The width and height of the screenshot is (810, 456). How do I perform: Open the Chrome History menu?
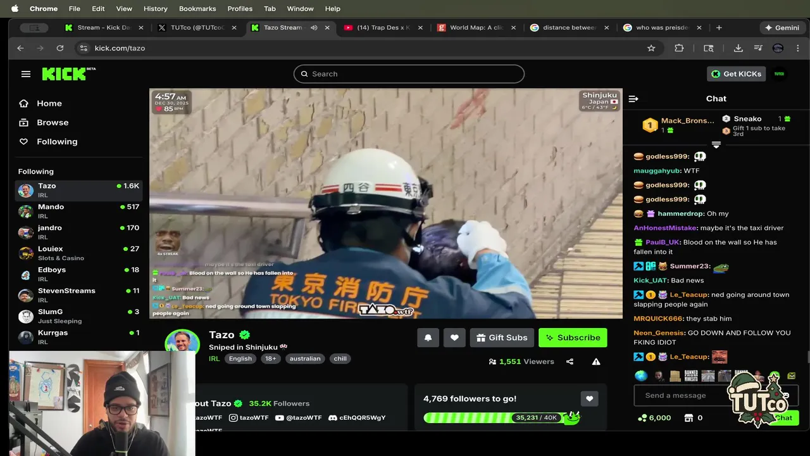(155, 8)
